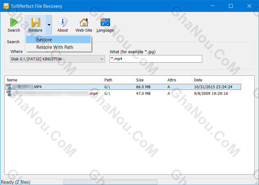Click the status bar progress bar
Image resolution: width=259 pixels, height=185 pixels.
click(110, 182)
